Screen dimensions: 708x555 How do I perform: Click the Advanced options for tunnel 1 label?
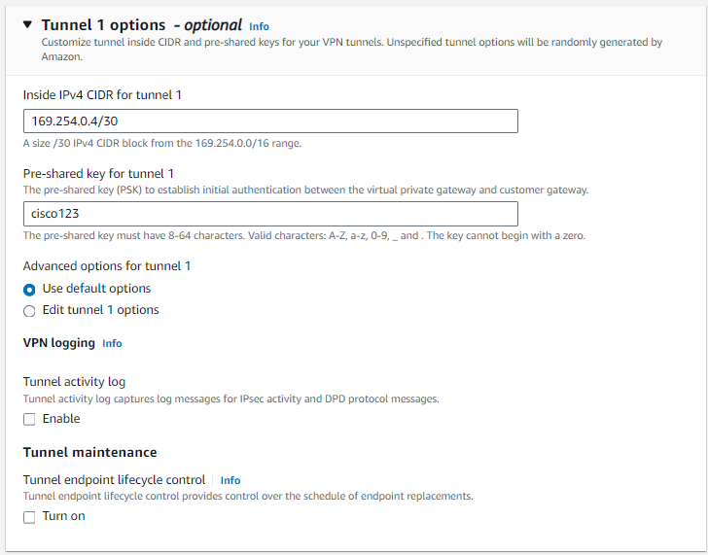click(x=106, y=266)
